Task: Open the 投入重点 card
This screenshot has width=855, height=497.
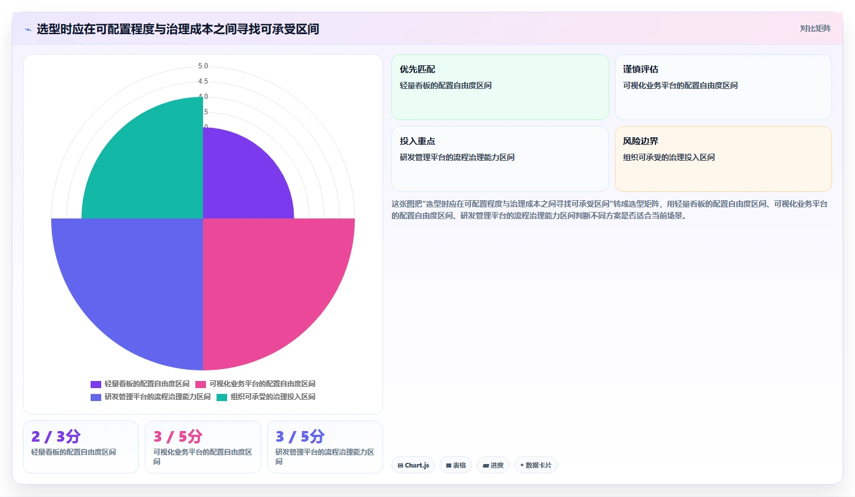Action: pos(500,159)
